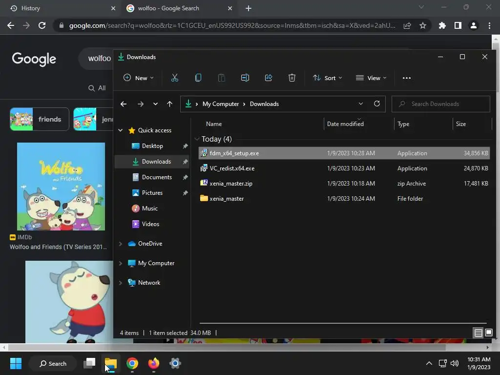
Task: Select the All search filter in Google
Action: (97, 88)
